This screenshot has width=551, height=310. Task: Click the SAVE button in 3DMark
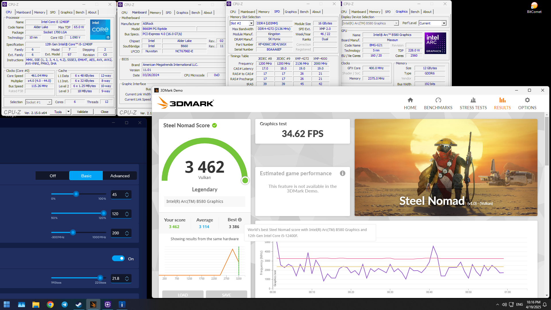227,294
